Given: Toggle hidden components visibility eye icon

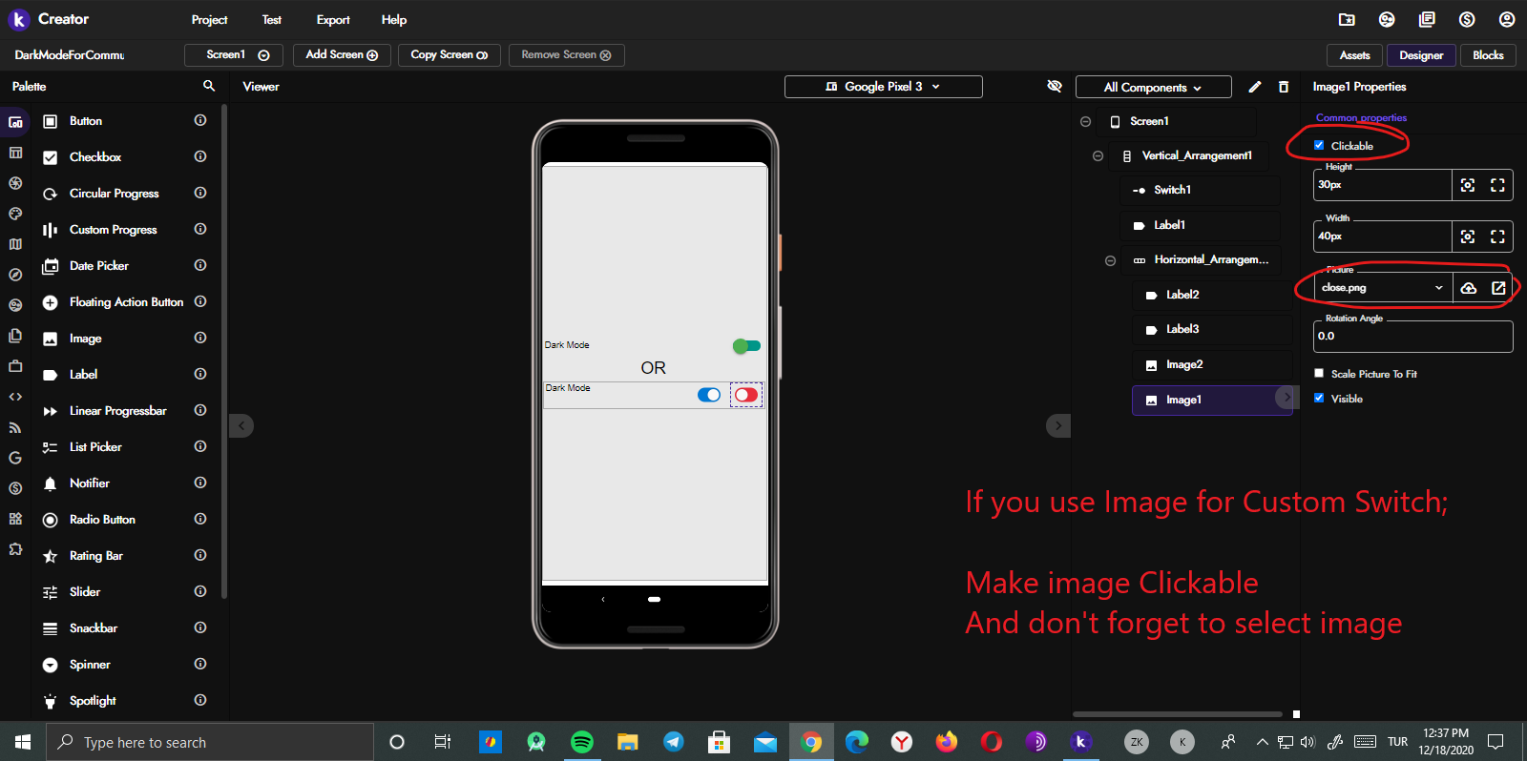Looking at the screenshot, I should (1055, 87).
